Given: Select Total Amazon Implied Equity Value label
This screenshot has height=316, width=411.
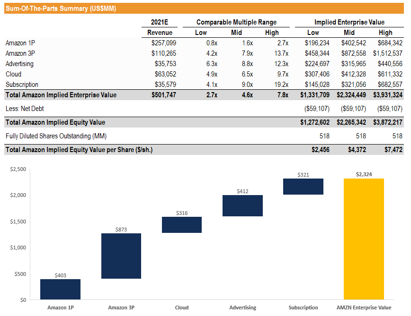Looking at the screenshot, I should (55, 122).
